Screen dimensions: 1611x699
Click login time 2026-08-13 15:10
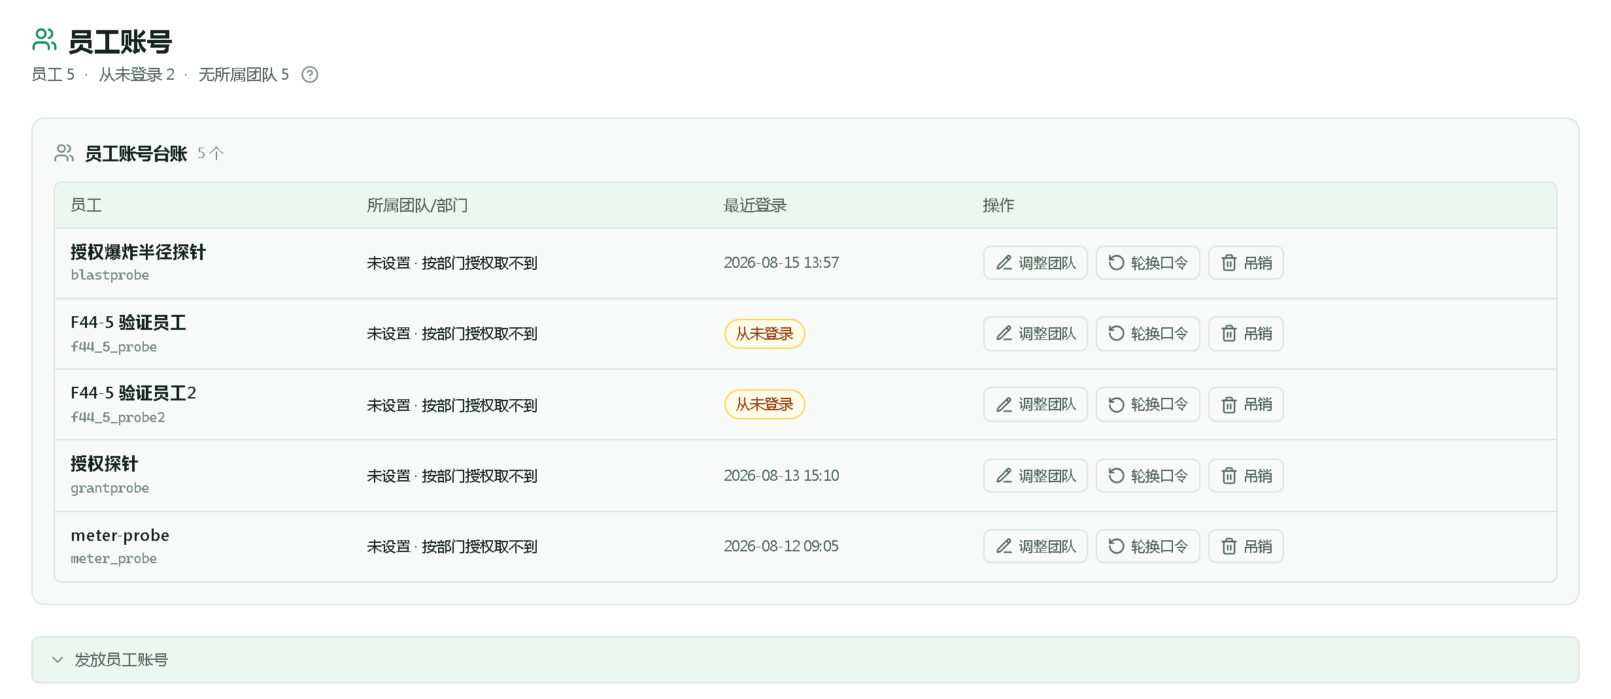point(781,476)
